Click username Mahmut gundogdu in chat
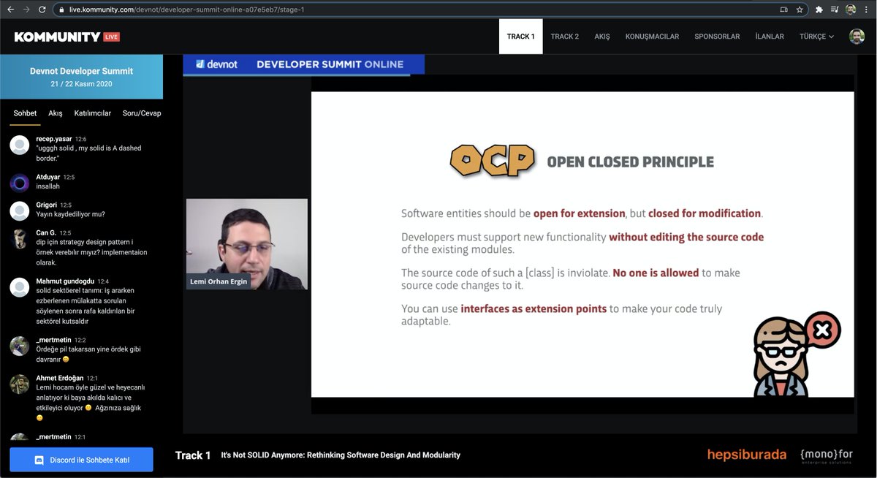The width and height of the screenshot is (877, 478). tap(65, 281)
